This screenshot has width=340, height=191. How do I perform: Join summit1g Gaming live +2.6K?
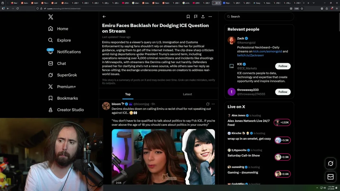[x=282, y=174]
